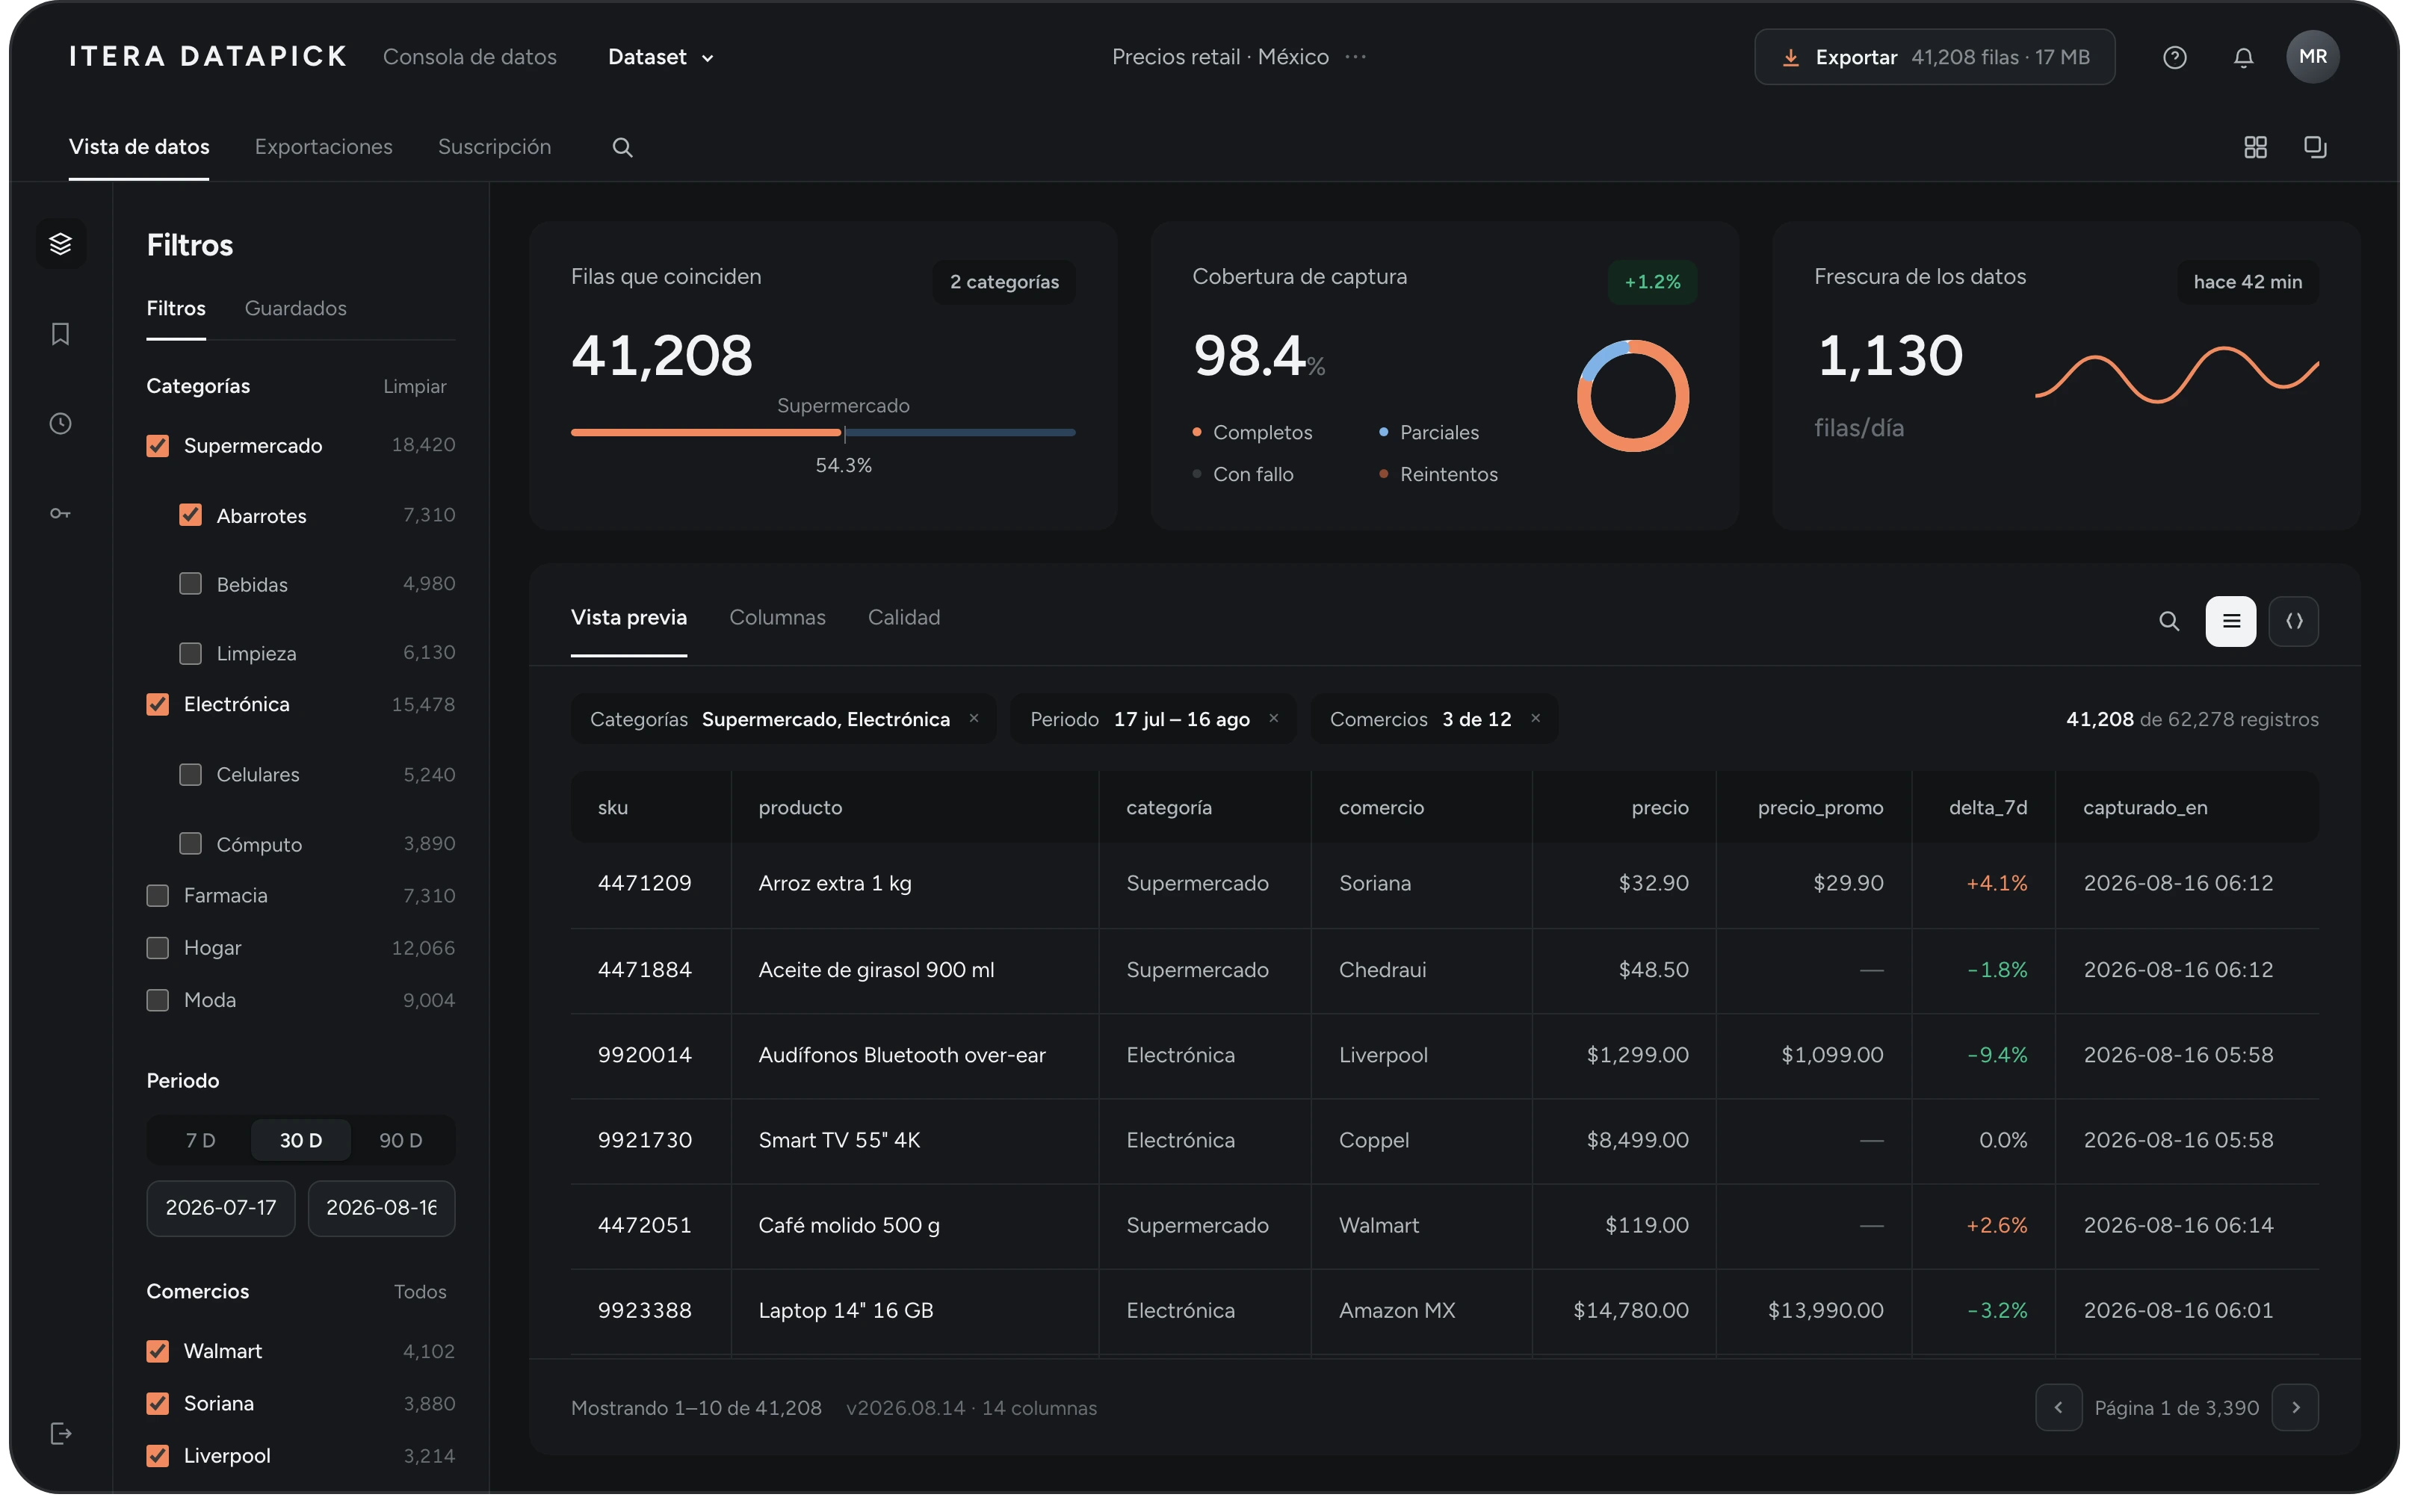Sort by the delta_7d column header
Image resolution: width=2409 pixels, height=1512 pixels.
1987,807
